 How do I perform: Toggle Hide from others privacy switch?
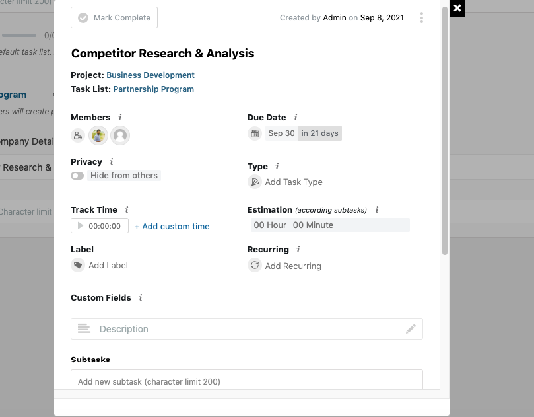(77, 175)
